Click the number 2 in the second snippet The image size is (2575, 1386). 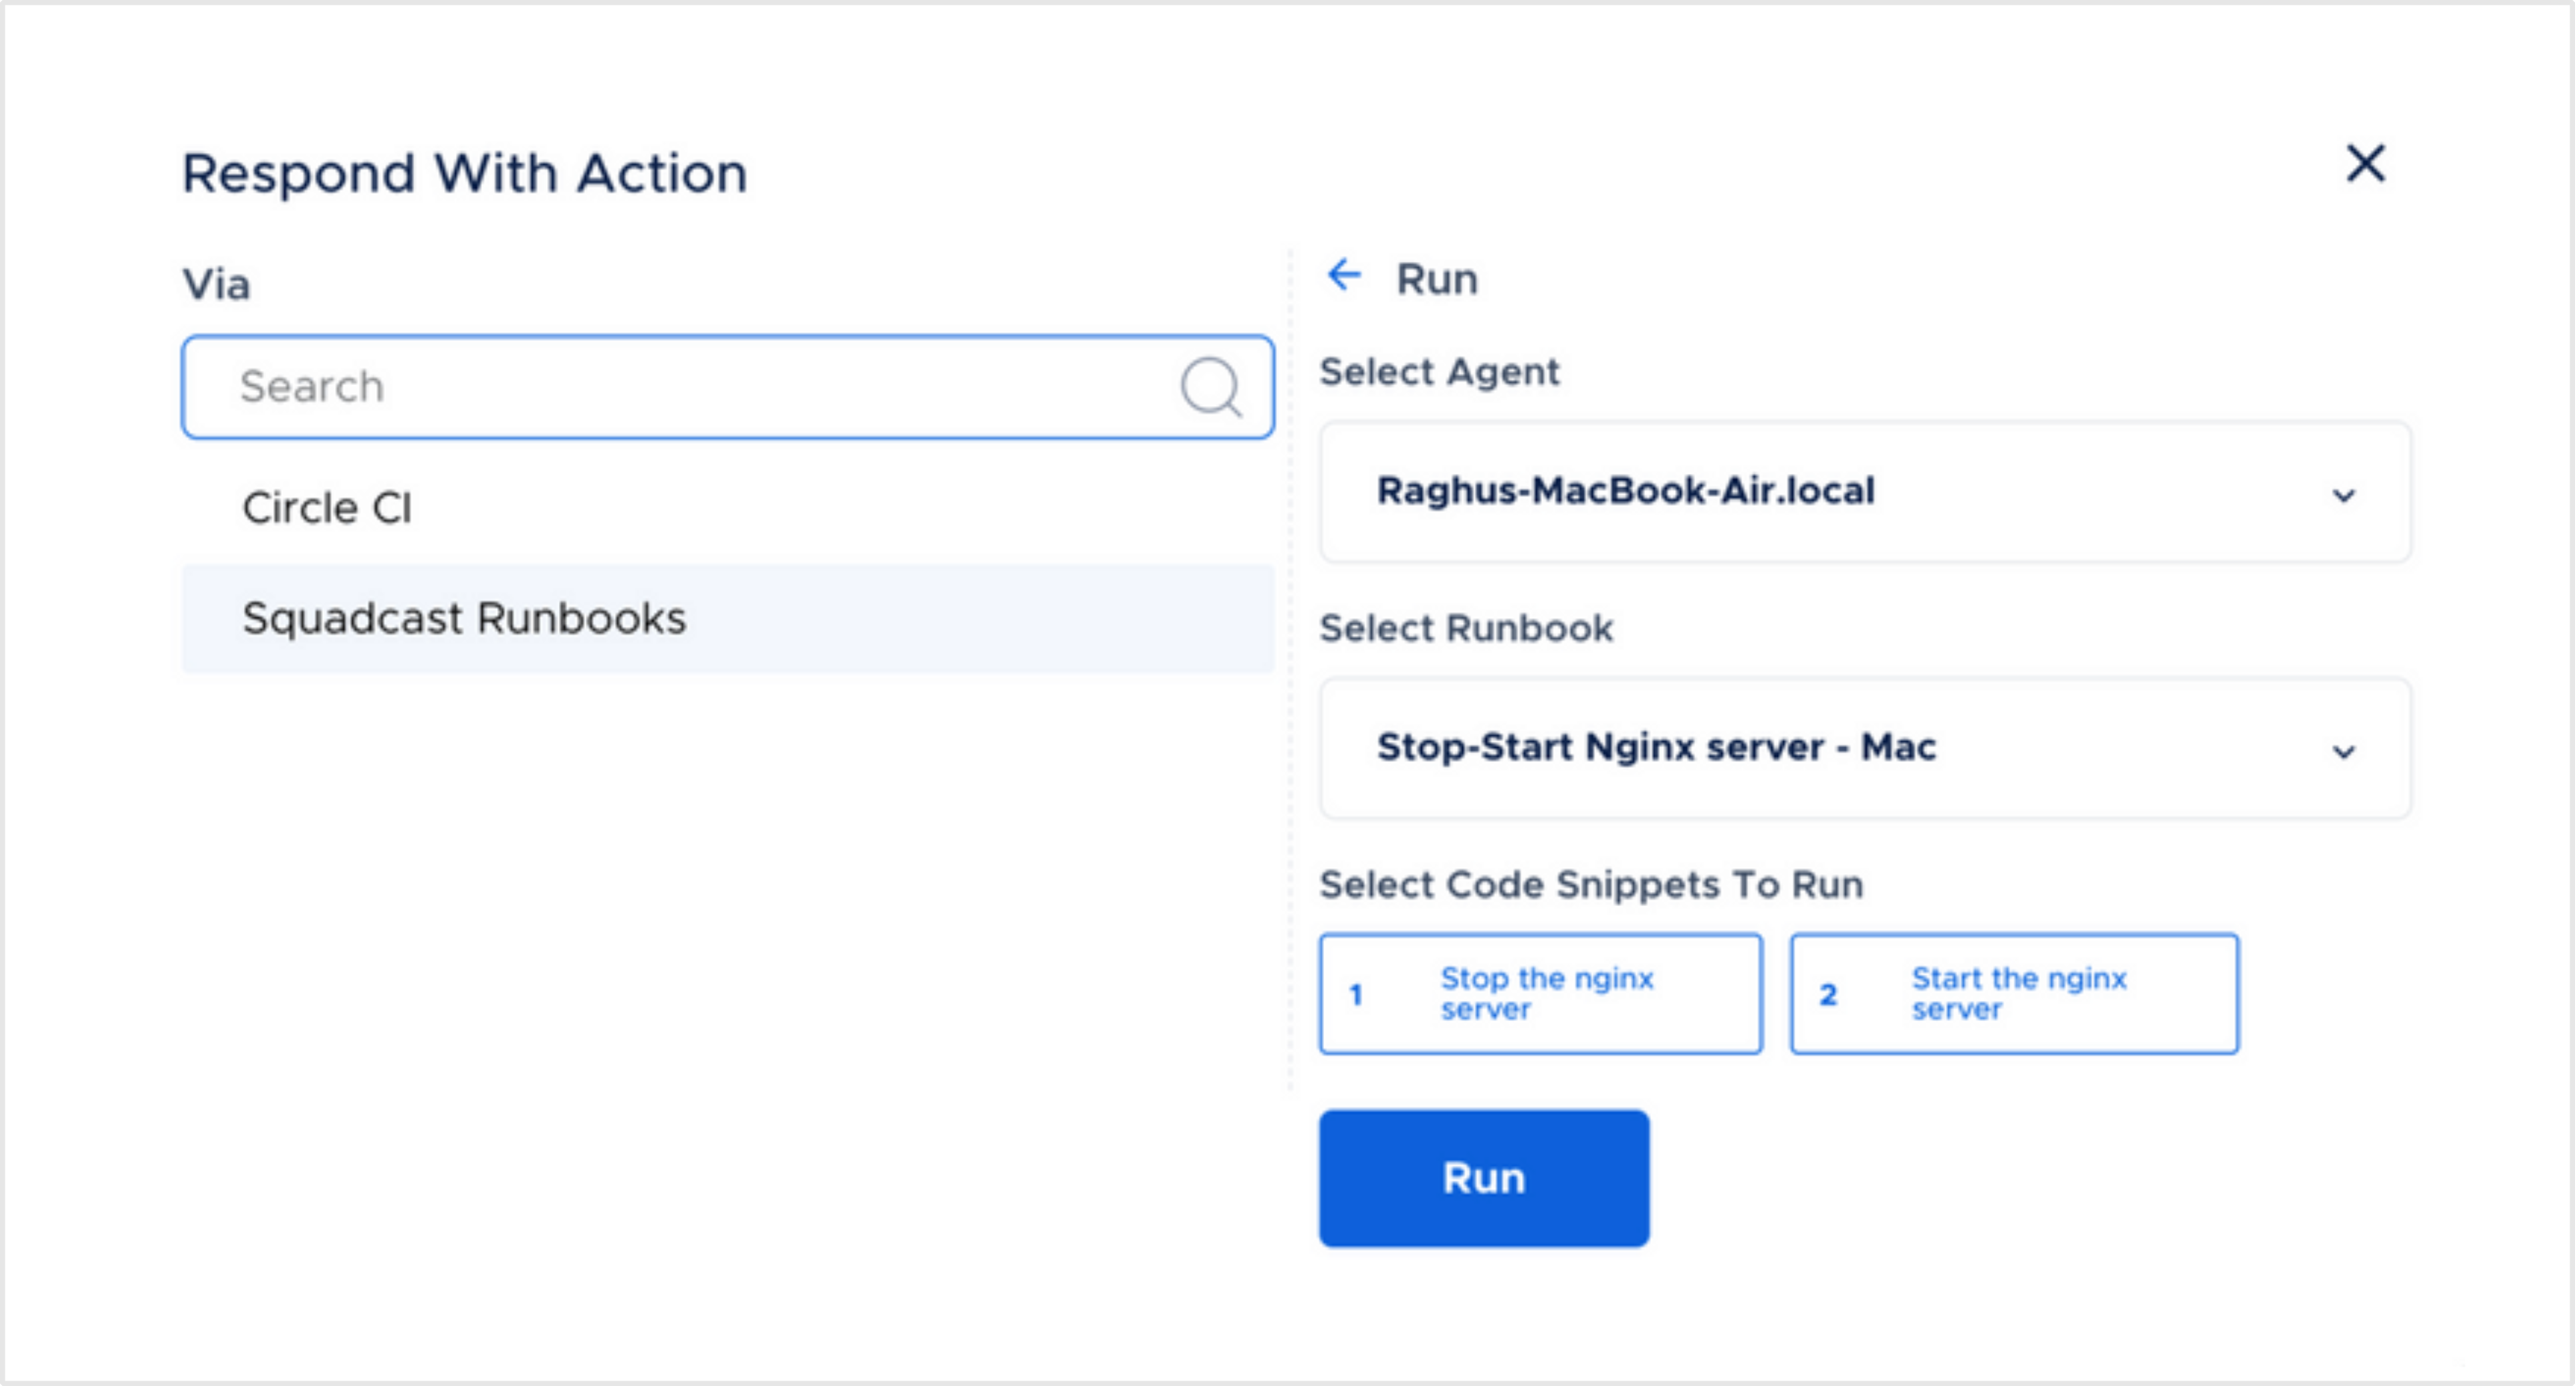[1829, 993]
